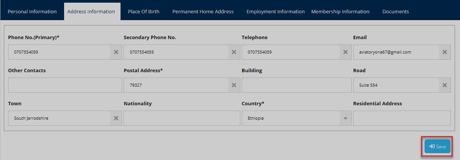This screenshot has height=160, width=460.
Task: Focus the Building text field
Action: tap(296, 85)
